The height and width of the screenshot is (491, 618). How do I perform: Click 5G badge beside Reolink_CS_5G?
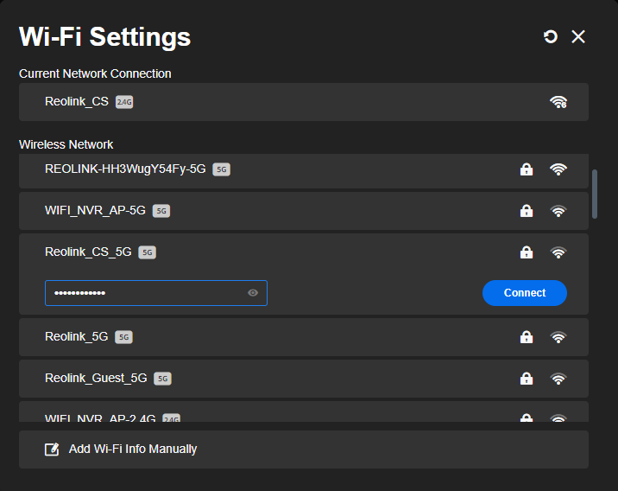[x=147, y=252]
